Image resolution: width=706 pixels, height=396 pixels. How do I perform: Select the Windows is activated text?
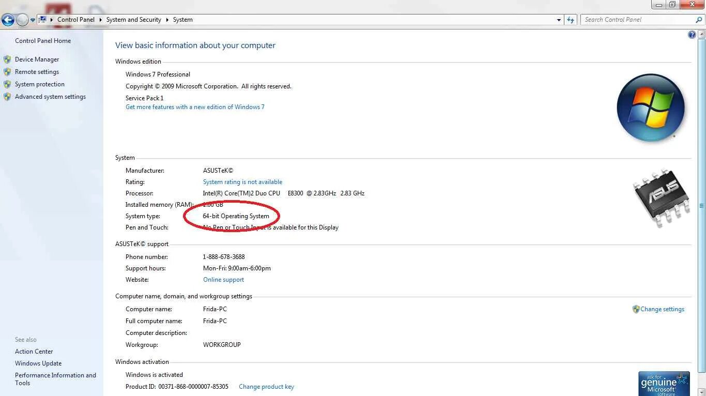click(154, 375)
